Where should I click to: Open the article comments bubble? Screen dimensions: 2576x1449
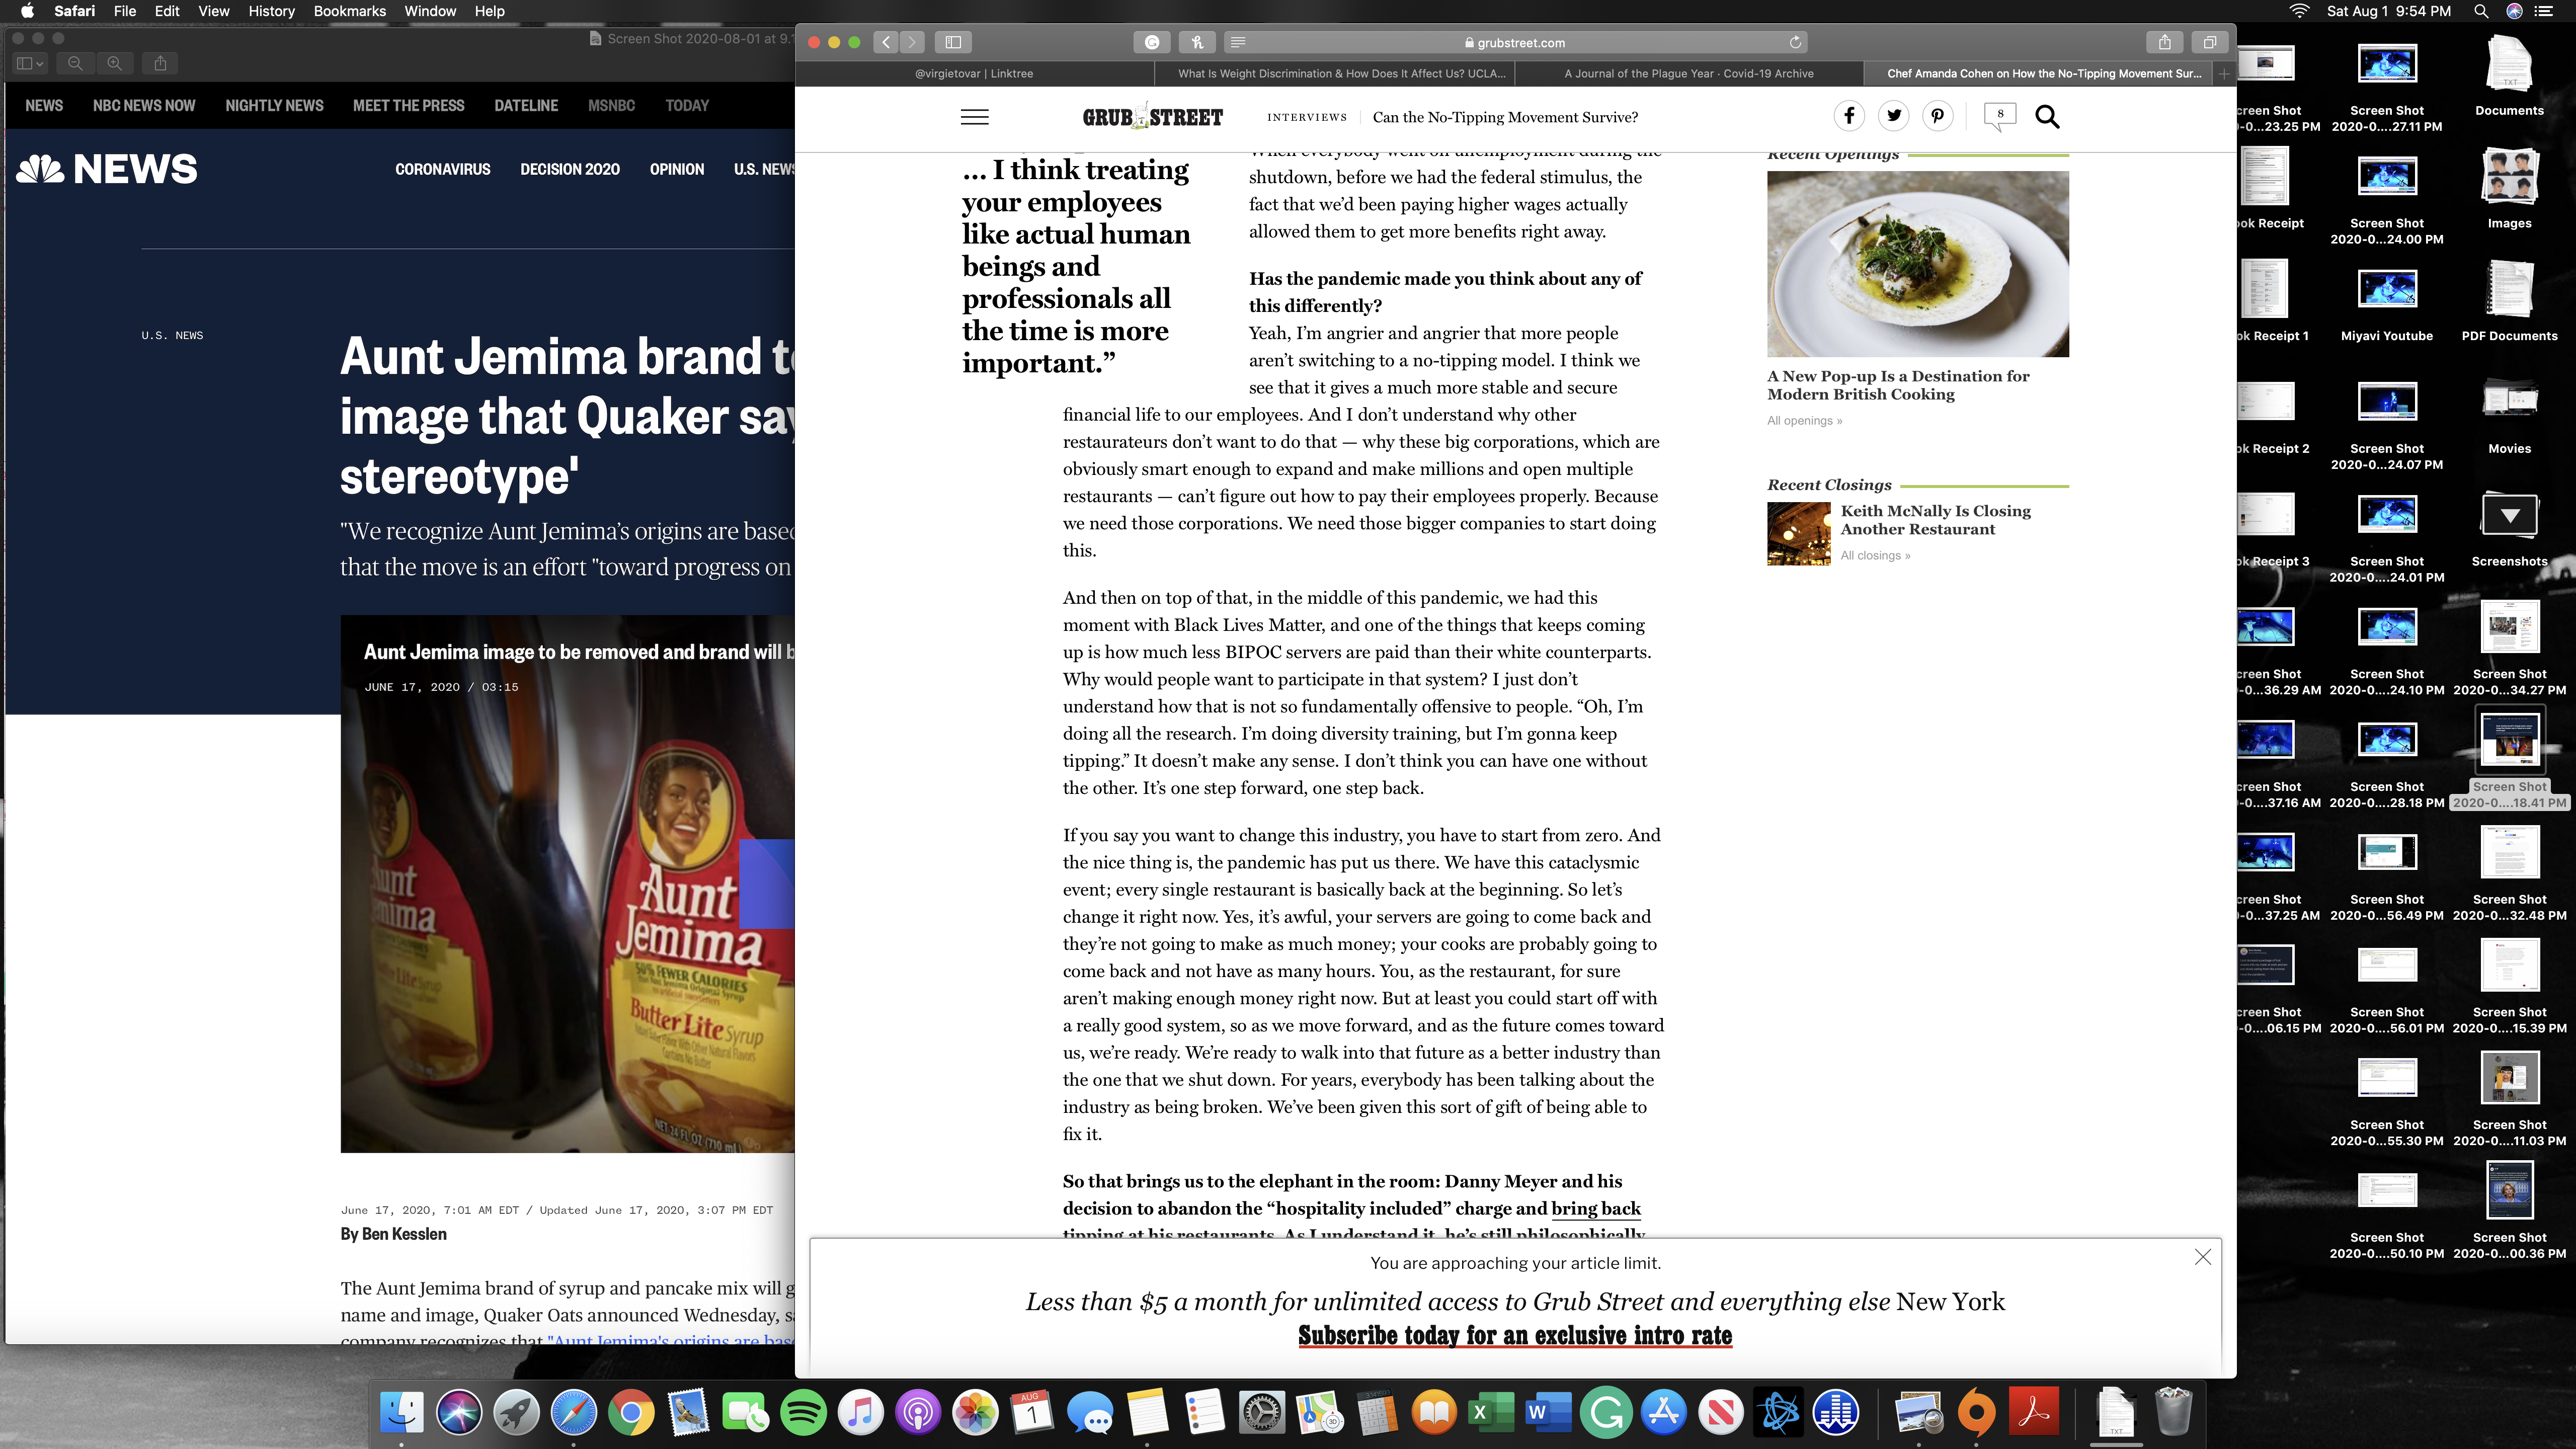click(x=2000, y=116)
